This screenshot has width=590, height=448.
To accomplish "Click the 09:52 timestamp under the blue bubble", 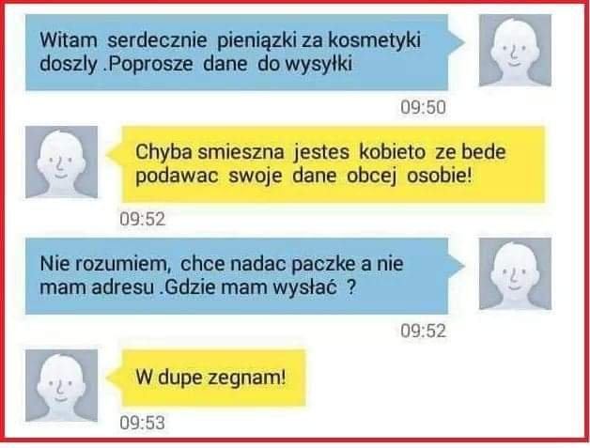I will pos(424,331).
